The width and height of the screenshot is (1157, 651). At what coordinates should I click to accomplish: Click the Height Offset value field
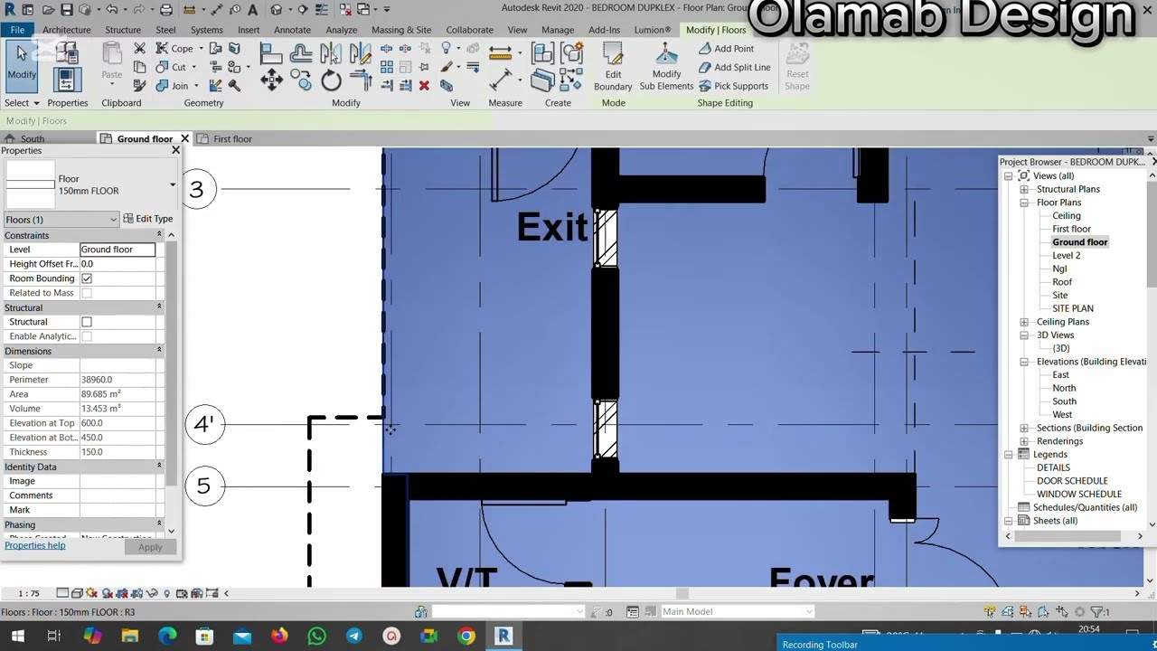pos(118,264)
